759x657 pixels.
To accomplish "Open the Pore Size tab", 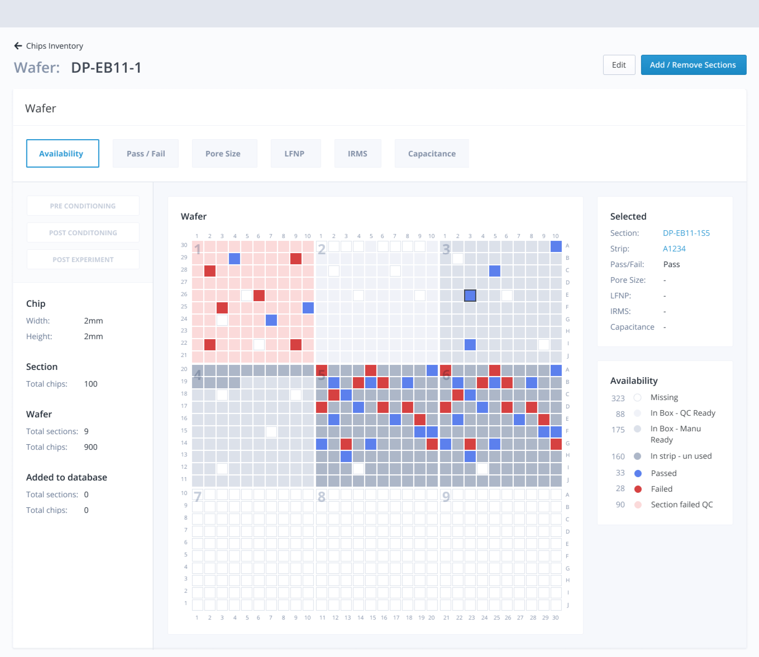I will click(x=223, y=154).
